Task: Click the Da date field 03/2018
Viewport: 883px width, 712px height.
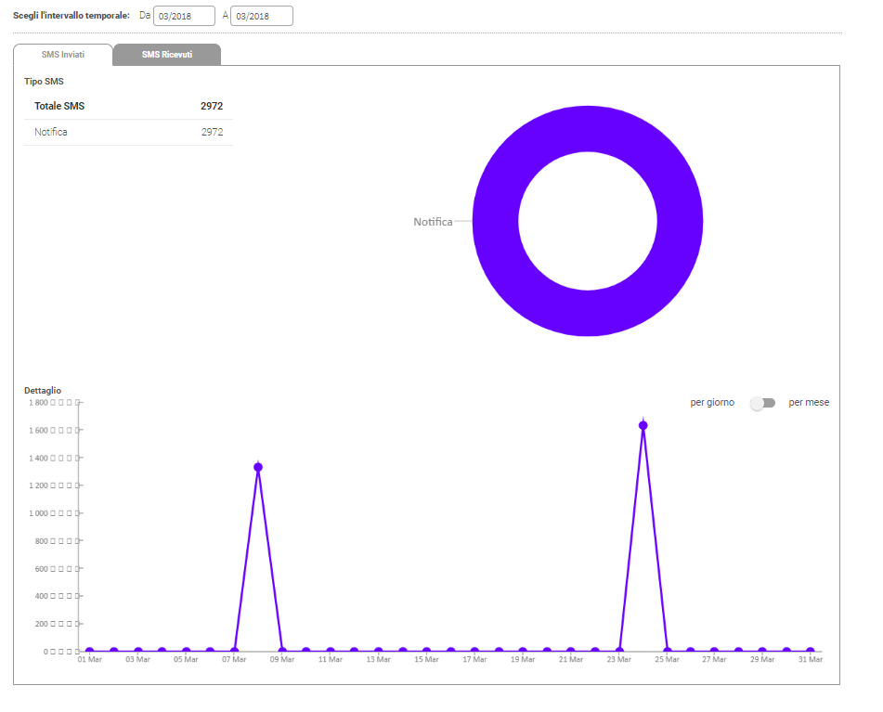Action: pyautogui.click(x=184, y=16)
